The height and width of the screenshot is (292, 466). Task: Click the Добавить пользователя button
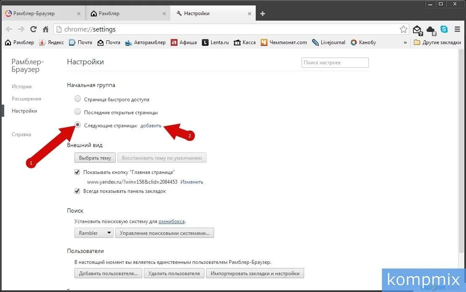click(108, 274)
